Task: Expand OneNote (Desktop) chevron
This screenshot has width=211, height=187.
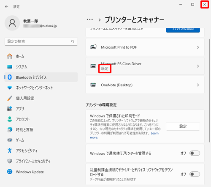Action: tap(198, 85)
